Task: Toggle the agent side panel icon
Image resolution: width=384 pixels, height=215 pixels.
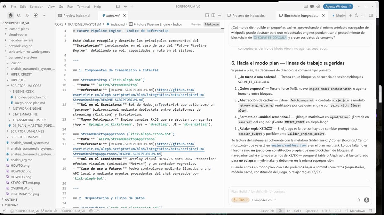Action: pos(371,15)
